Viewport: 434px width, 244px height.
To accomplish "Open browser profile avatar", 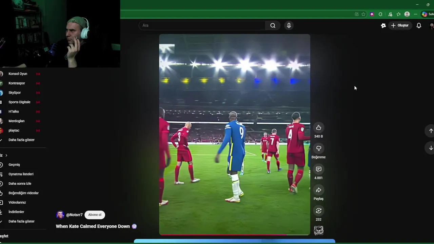I will point(407,14).
